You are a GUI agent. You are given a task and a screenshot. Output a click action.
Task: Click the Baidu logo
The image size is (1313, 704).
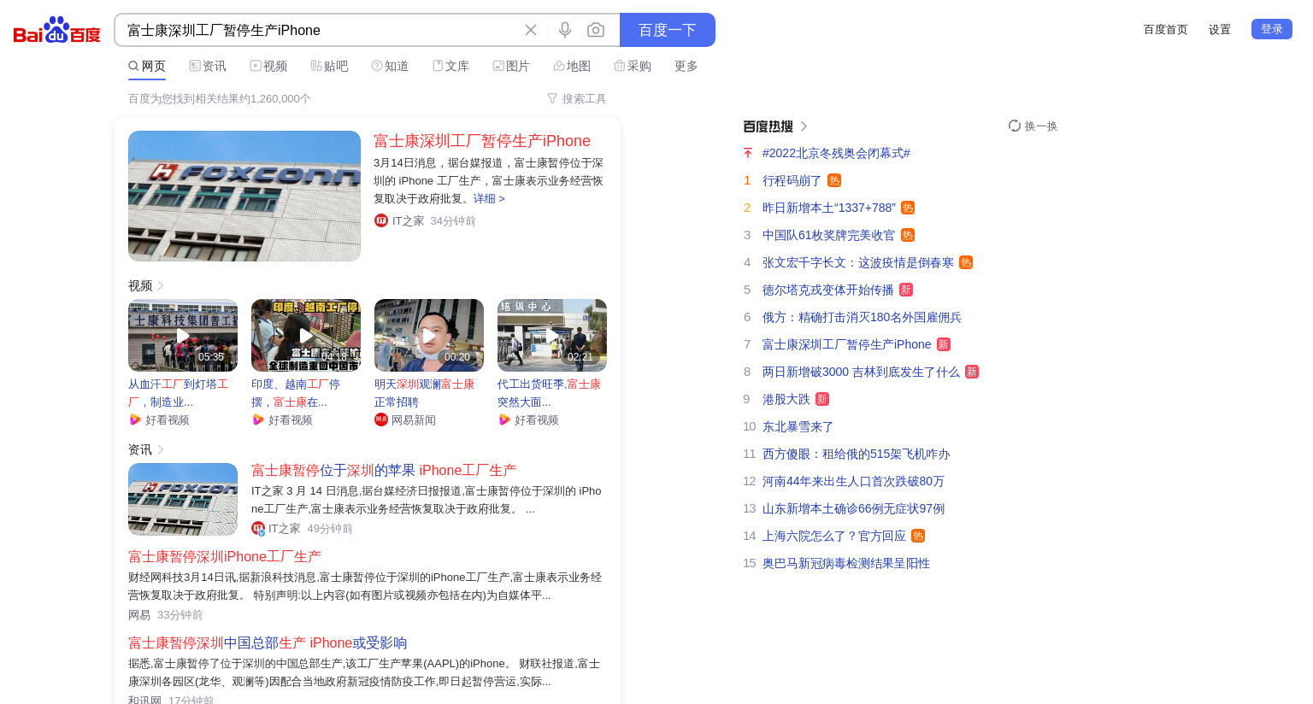57,30
